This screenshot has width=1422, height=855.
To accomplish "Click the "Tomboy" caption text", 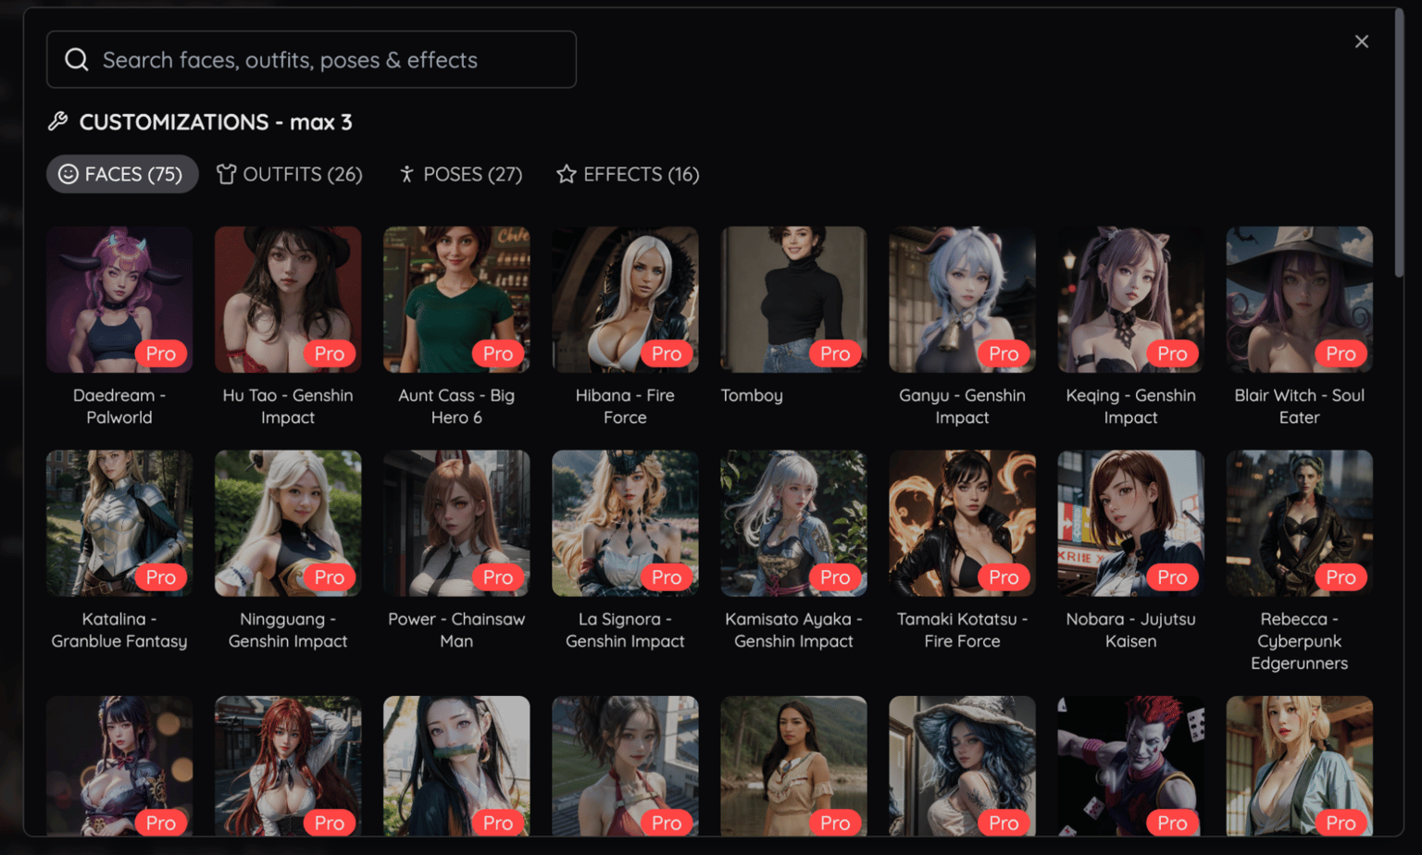I will [x=752, y=395].
